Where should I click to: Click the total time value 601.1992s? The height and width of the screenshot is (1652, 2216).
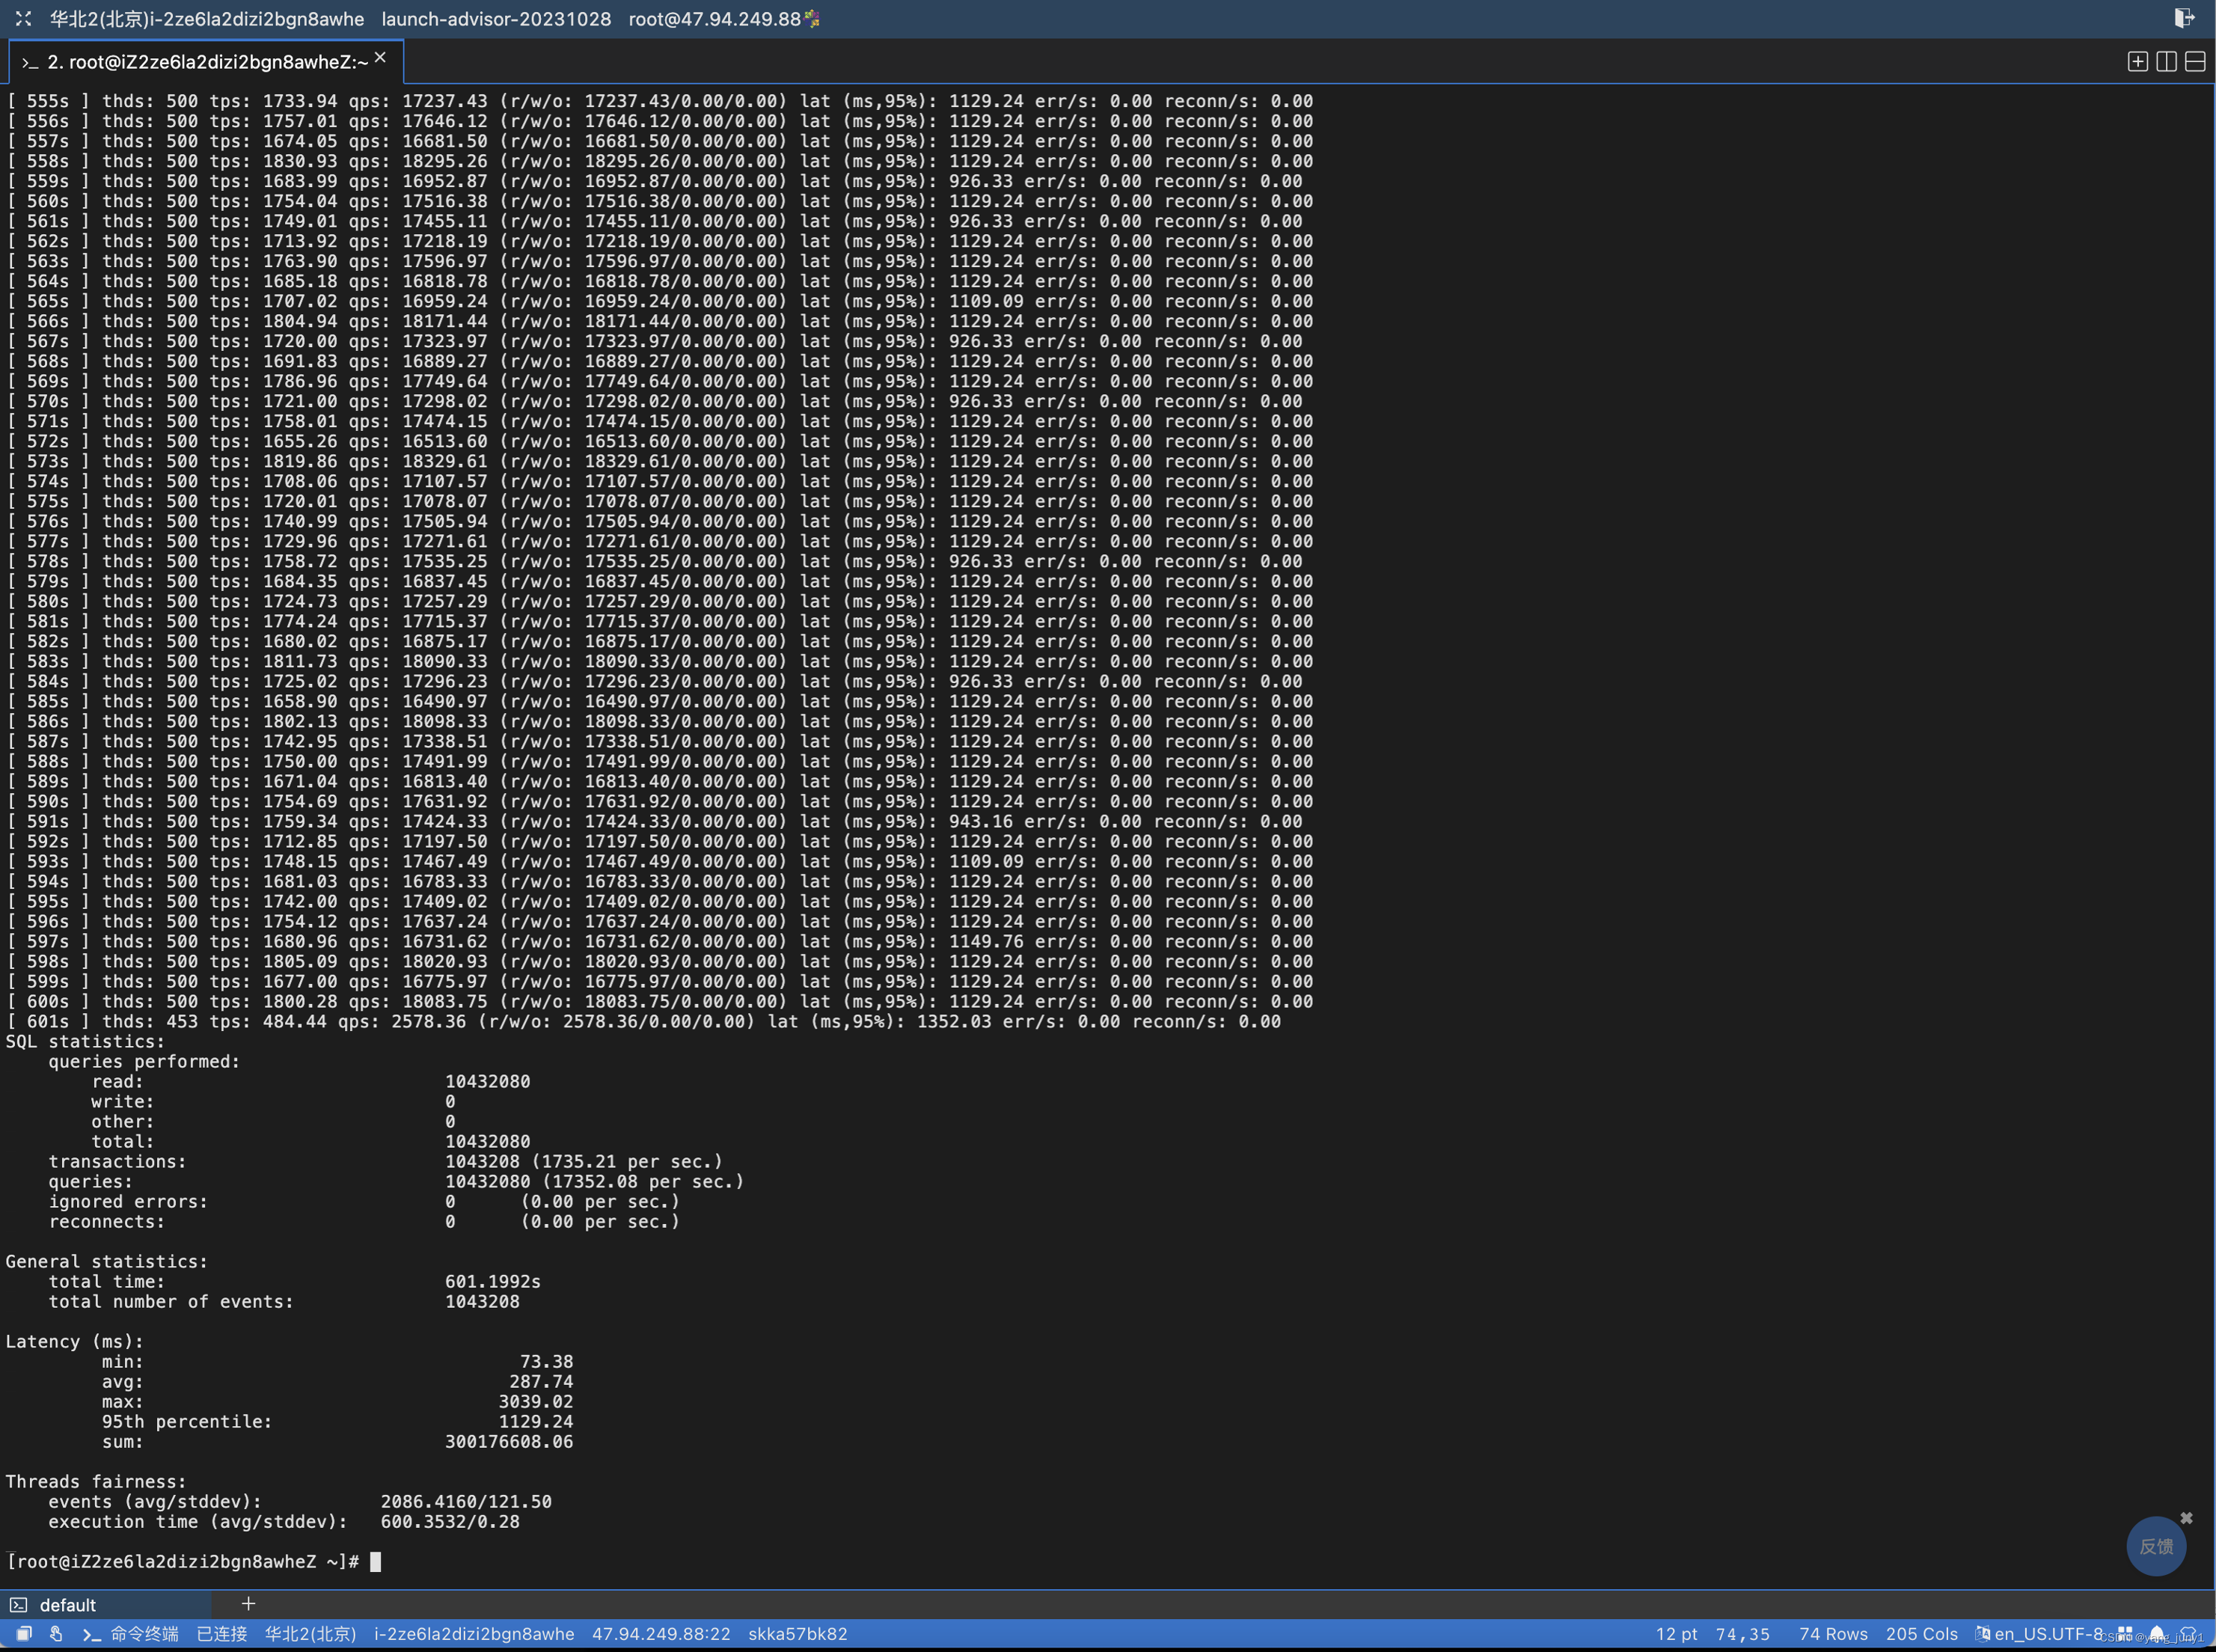pyautogui.click(x=492, y=1281)
